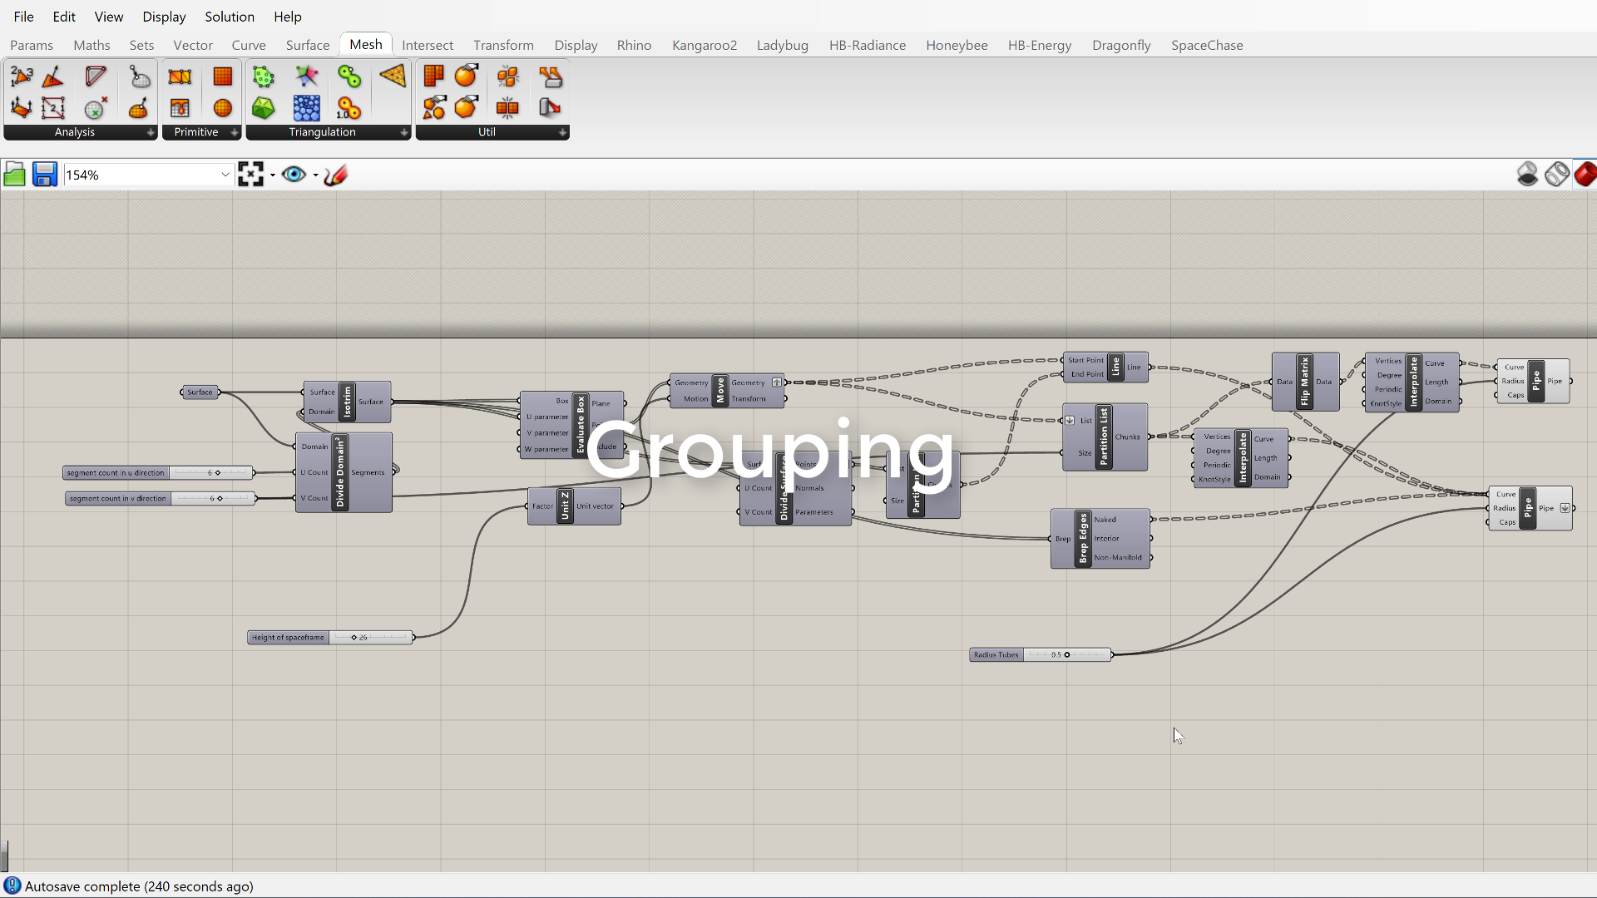Click the Convex Hull green polyhedron icon
This screenshot has width=1597, height=898.
[263, 108]
